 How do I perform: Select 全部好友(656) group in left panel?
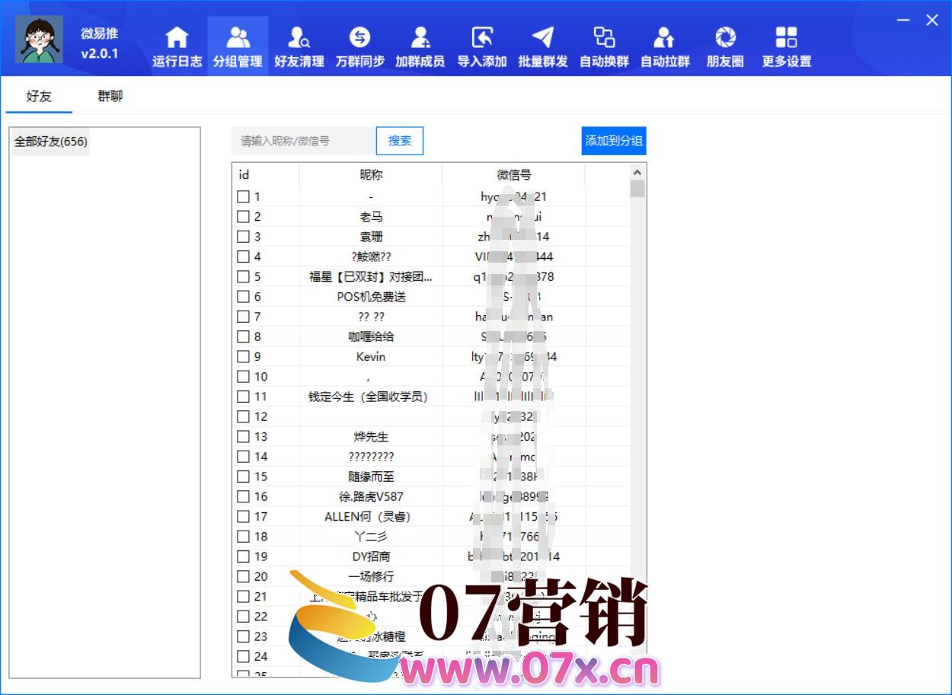click(x=51, y=142)
